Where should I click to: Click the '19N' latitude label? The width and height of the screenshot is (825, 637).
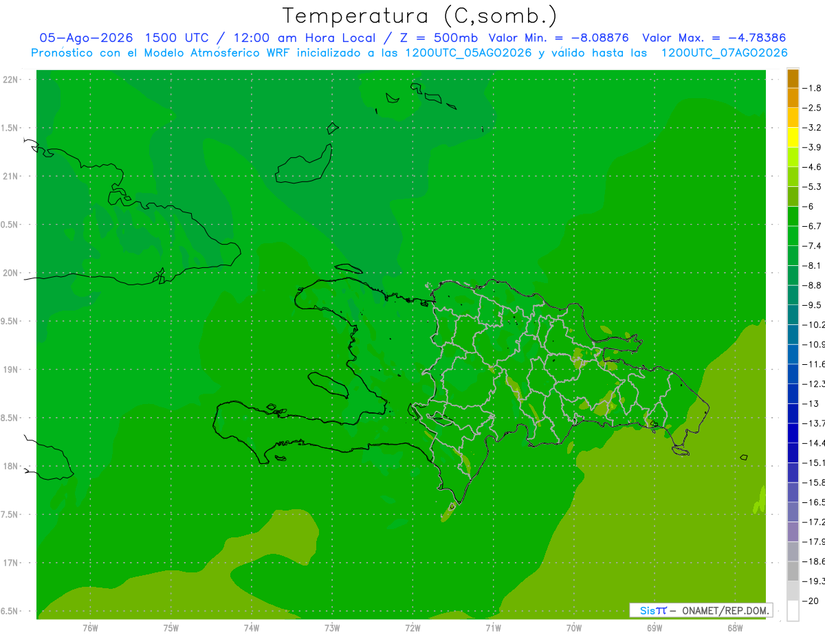[11, 370]
